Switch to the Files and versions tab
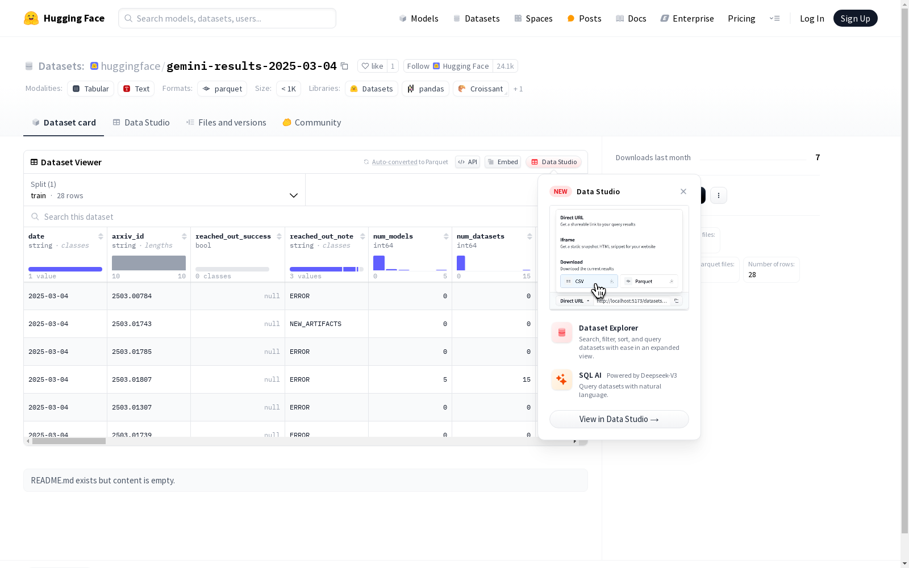909x568 pixels. [x=226, y=122]
